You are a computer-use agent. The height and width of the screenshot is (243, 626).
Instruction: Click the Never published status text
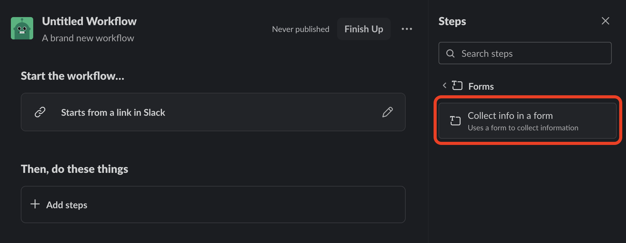click(x=300, y=29)
